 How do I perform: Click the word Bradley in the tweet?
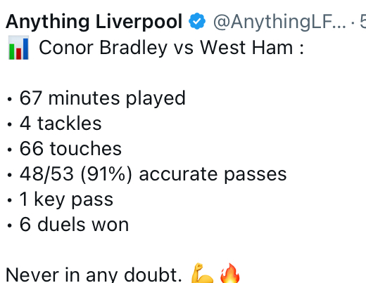tap(133, 48)
